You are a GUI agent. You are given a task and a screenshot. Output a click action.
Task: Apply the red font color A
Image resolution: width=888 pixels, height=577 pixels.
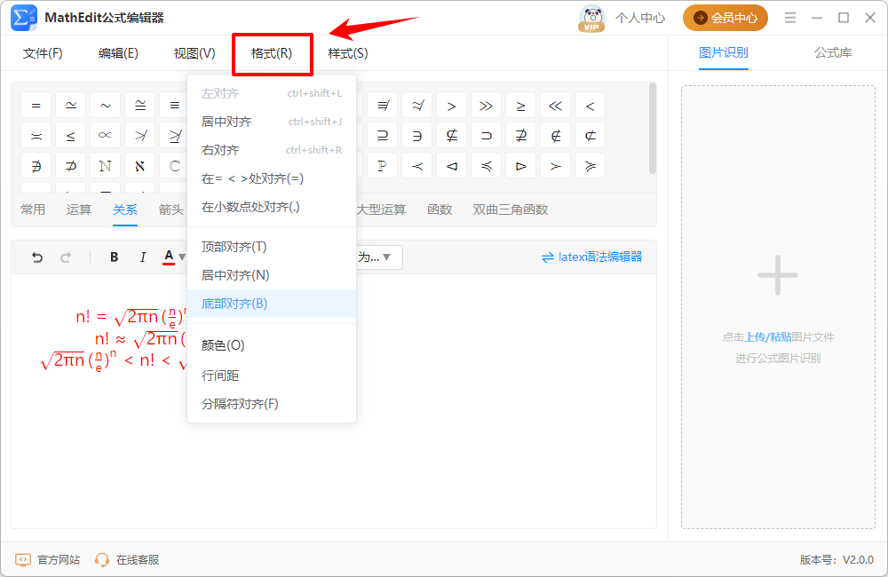(169, 257)
